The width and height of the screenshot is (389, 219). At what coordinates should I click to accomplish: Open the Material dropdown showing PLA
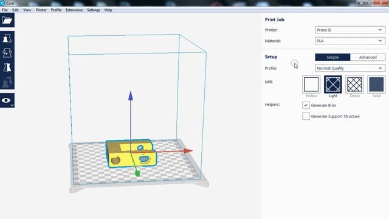(350, 41)
